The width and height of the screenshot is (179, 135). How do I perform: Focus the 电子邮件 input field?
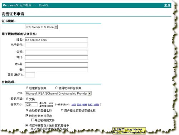(56, 45)
